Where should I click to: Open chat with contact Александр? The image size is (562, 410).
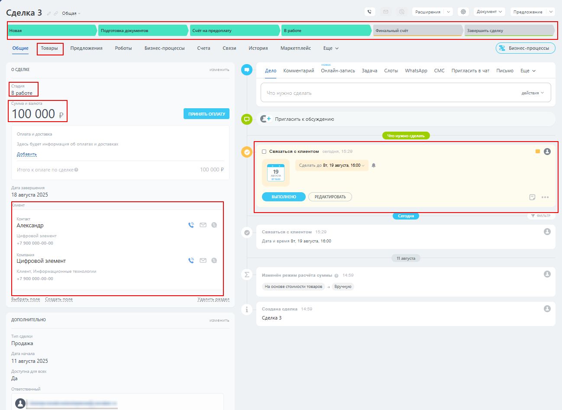(x=214, y=225)
